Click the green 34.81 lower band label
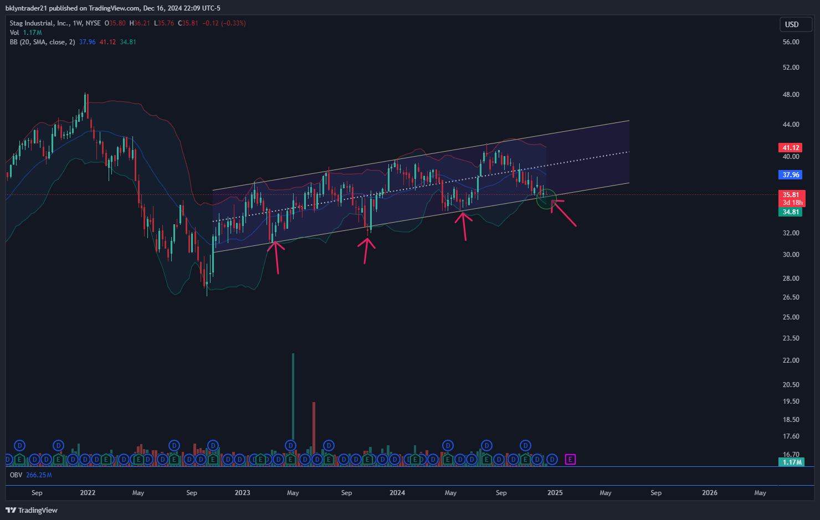820x520 pixels. (791, 212)
